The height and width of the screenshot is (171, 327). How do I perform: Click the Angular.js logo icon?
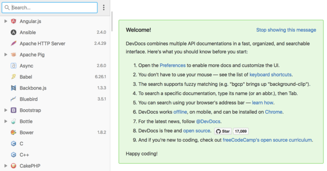13,21
